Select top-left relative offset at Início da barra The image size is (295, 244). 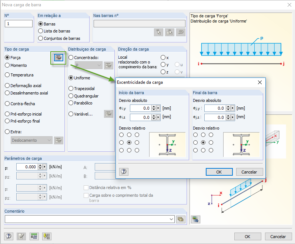pos(121,135)
